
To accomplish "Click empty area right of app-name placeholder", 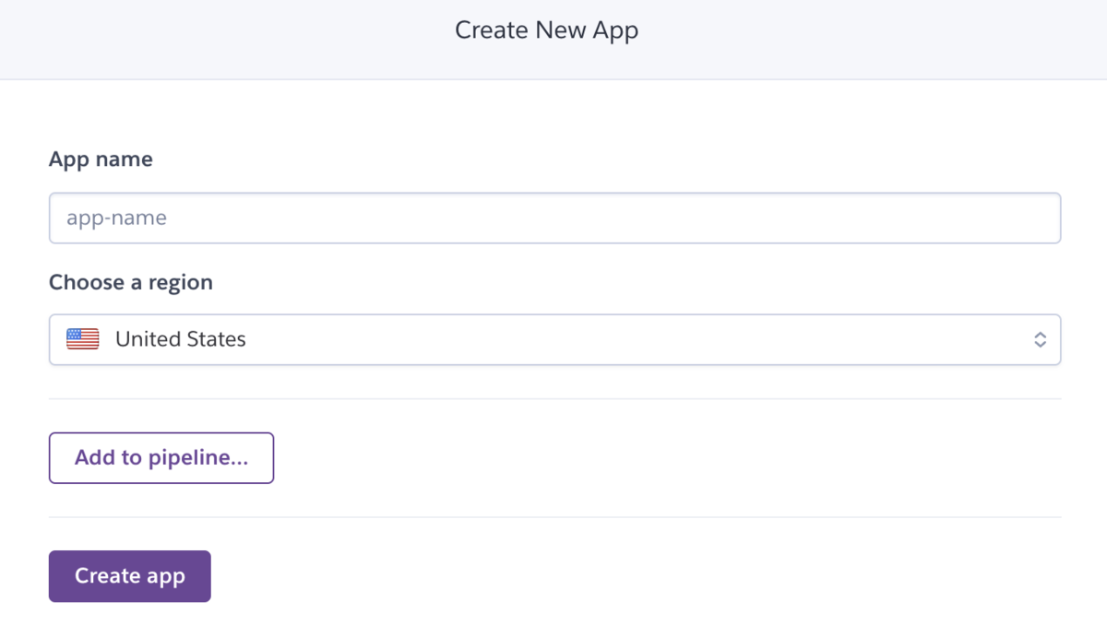I will (x=646, y=218).
